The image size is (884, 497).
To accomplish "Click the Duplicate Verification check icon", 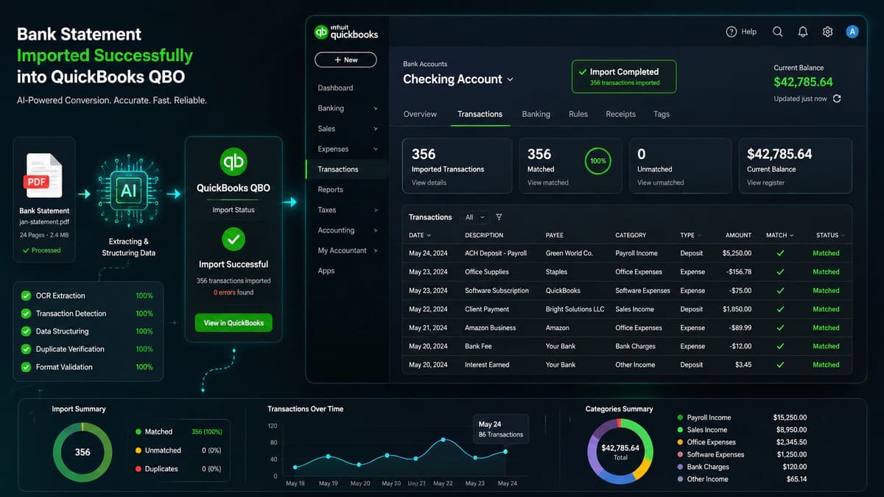I will [x=26, y=349].
